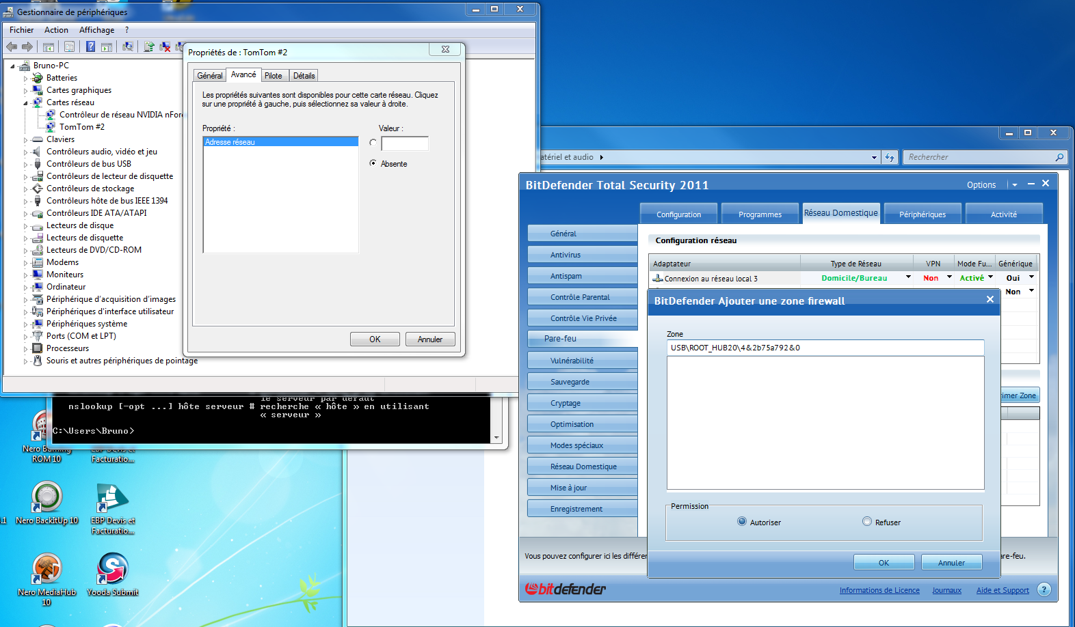Open Informations de Licence link
Screen dimensions: 1075x627
point(879,590)
